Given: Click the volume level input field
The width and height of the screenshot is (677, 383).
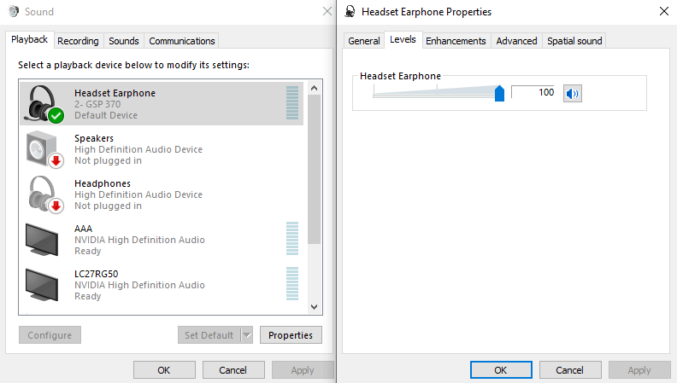Looking at the screenshot, I should tap(534, 92).
